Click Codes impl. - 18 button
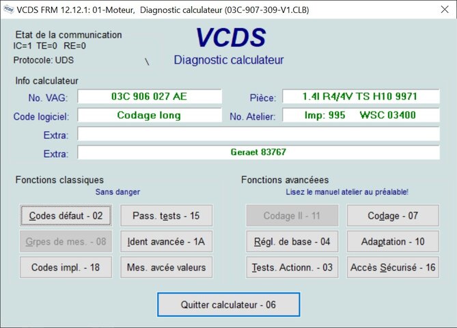 (66, 267)
